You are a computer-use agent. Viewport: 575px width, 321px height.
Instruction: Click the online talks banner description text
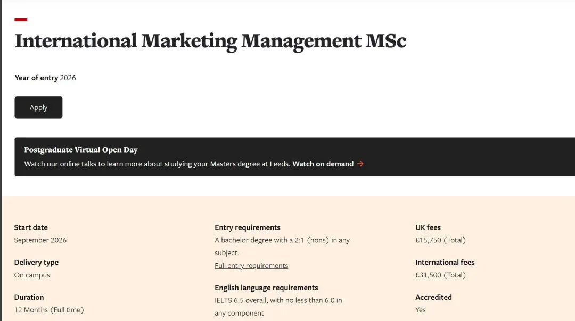point(158,164)
